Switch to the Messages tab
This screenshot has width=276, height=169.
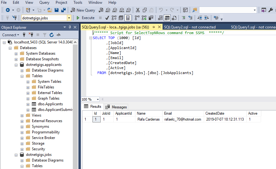click(116, 107)
